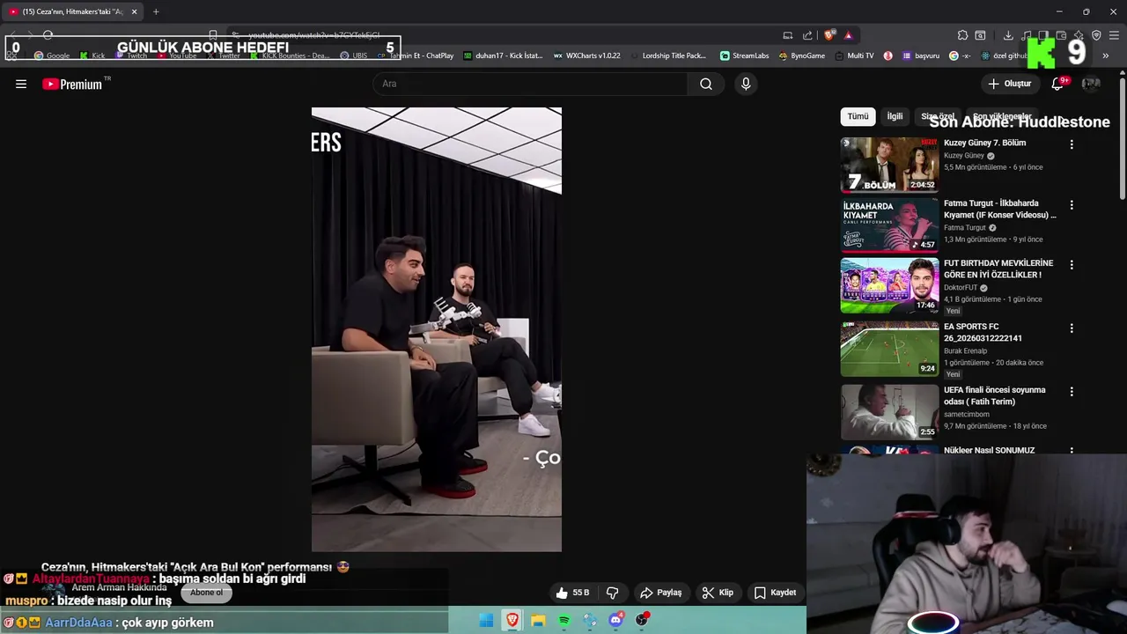Viewport: 1127px width, 634px height.
Task: Open EA SPORTS FC 26 video thumbnail
Action: click(889, 349)
